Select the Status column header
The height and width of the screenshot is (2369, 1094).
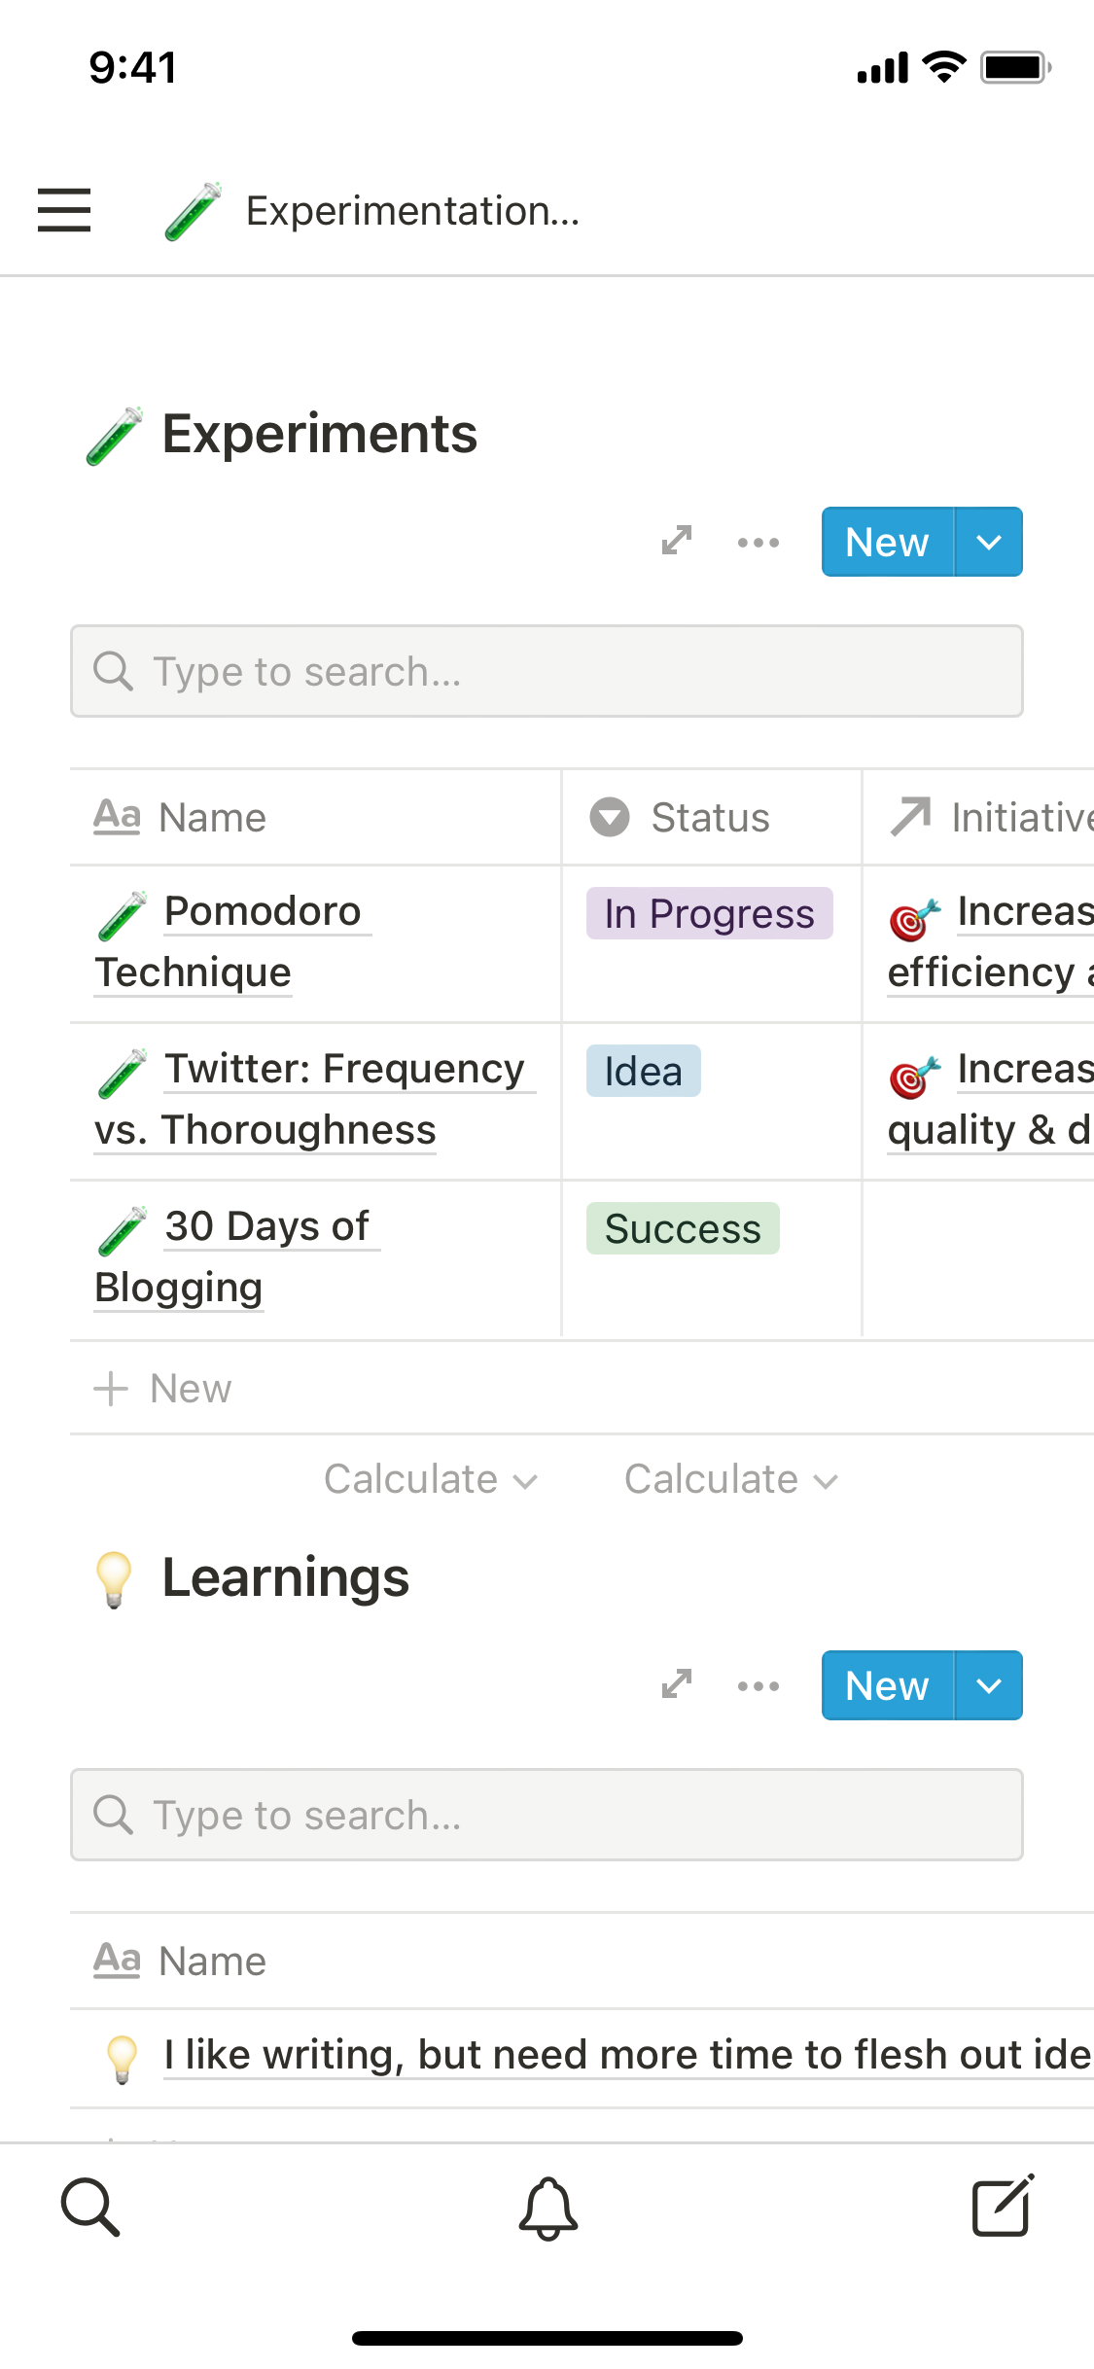[x=710, y=817]
